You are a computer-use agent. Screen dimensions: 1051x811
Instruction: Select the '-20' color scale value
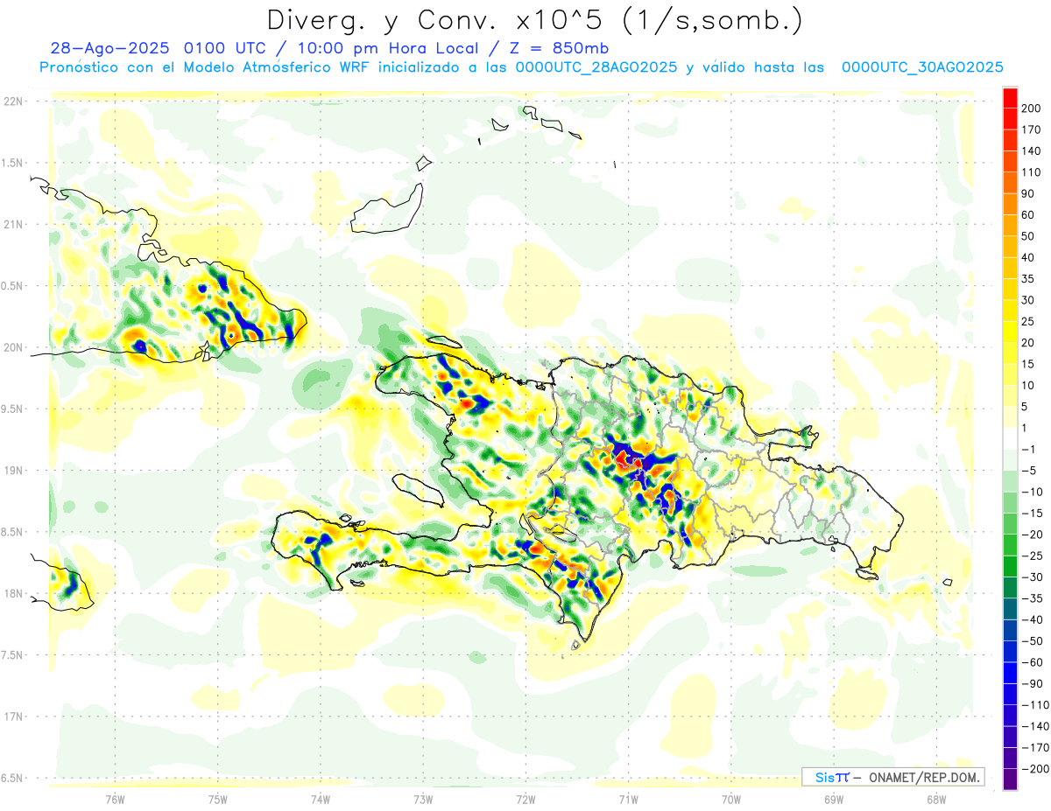coord(1033,535)
